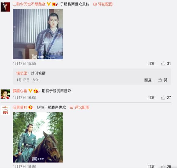Viewport: 177px width, 168px height.
Task: Like the comment with 31 likes
Action: pyautogui.click(x=166, y=64)
